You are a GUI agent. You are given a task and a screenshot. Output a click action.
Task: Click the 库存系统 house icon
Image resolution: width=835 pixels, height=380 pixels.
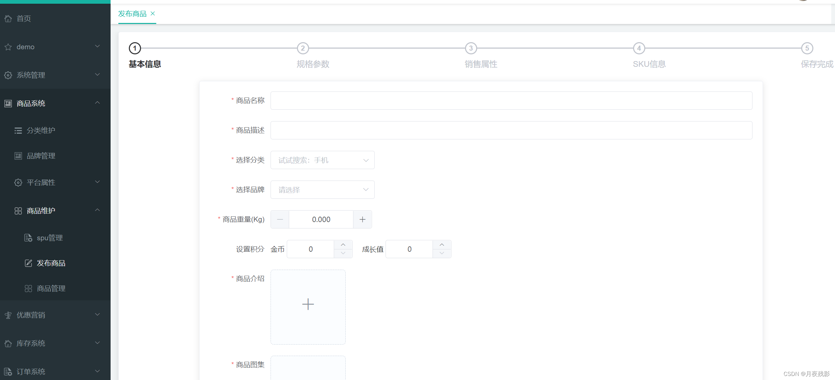[x=8, y=343]
